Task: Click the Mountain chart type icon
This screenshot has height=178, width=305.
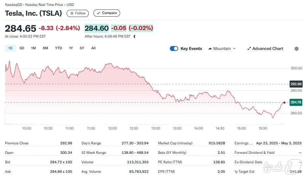Action: tap(210, 49)
